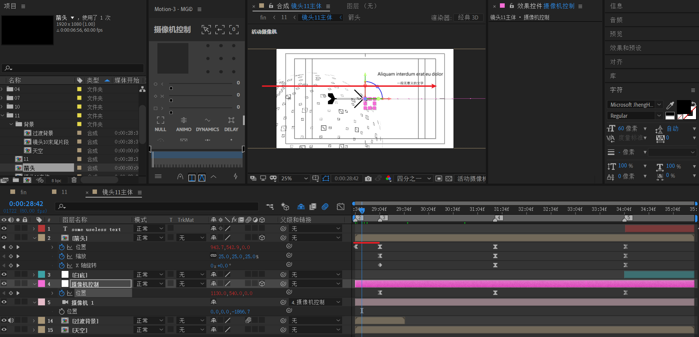Open the 信息 panel tab

[x=616, y=6]
